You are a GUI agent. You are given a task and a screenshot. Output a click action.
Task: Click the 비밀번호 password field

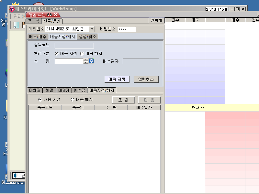[126, 29]
